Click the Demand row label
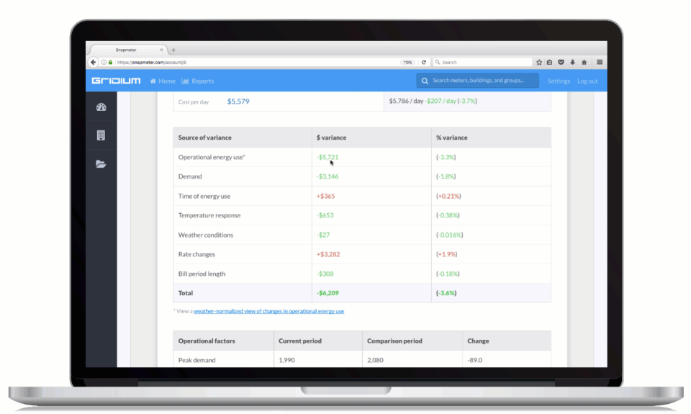Screen dimensions: 691x414 click(x=190, y=176)
